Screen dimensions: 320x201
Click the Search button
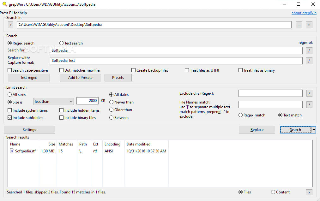(295, 130)
